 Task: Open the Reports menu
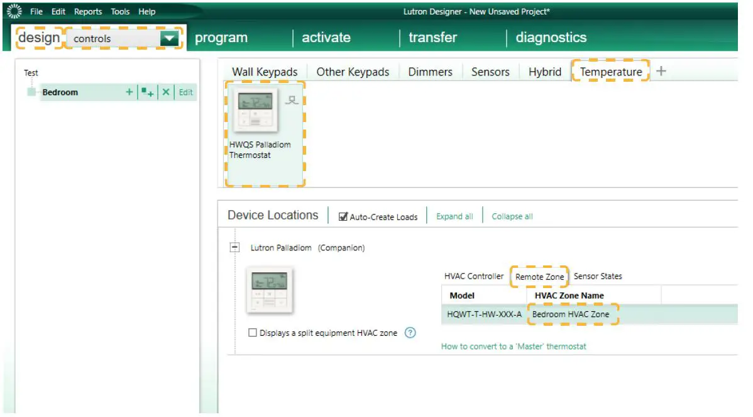[88, 11]
